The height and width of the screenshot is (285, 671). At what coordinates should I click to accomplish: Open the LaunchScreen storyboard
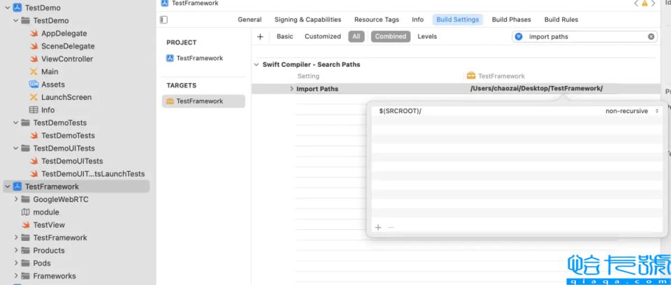66,97
